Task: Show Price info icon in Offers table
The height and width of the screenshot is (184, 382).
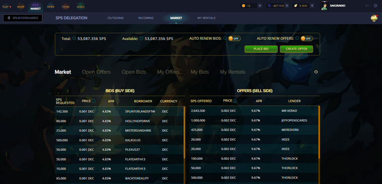Action: click(235, 100)
